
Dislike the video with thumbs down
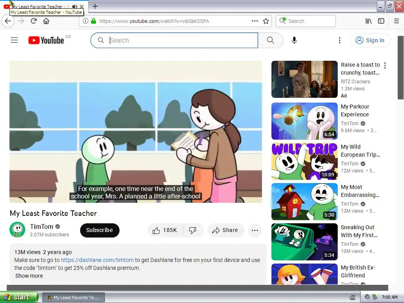coord(193,230)
